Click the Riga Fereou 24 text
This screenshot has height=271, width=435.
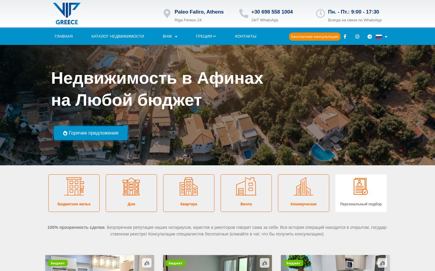click(188, 20)
